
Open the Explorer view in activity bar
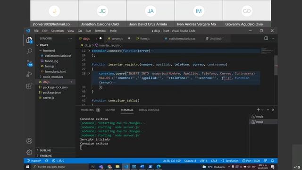click(x=29, y=40)
